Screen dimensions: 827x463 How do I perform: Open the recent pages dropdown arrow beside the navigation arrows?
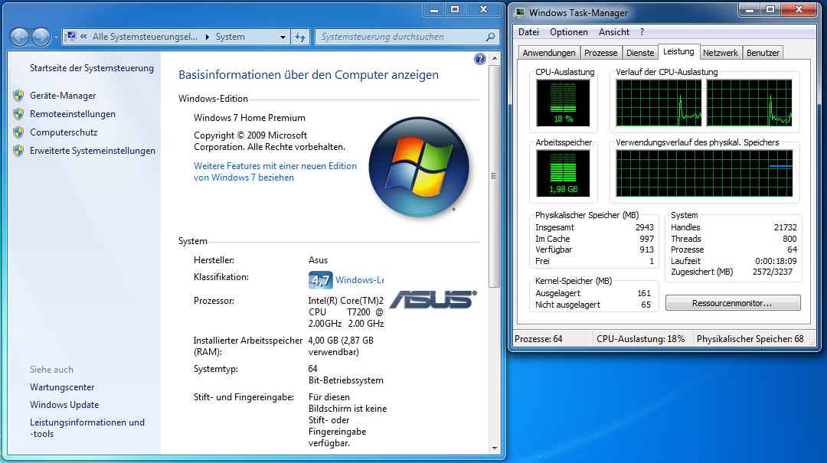click(x=56, y=37)
